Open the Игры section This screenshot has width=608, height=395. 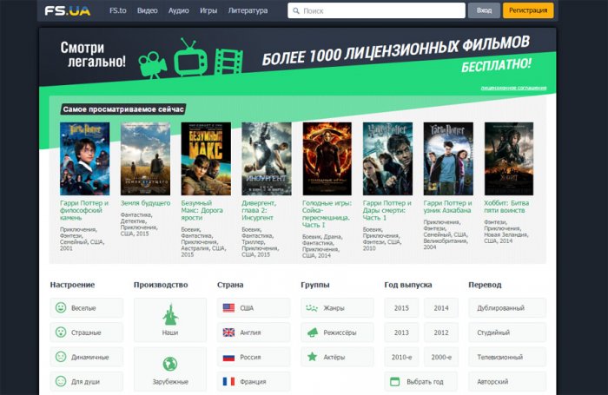[208, 11]
